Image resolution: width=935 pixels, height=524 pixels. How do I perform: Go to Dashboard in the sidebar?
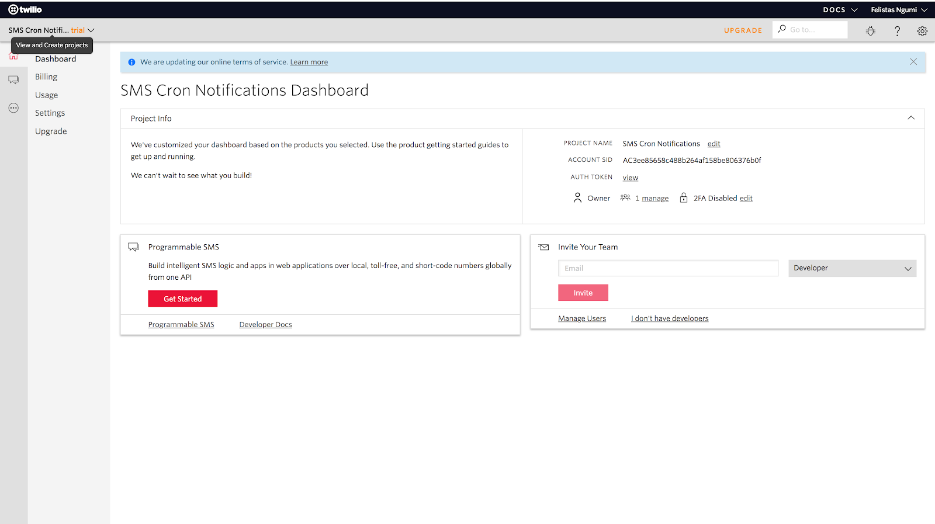pyautogui.click(x=56, y=59)
